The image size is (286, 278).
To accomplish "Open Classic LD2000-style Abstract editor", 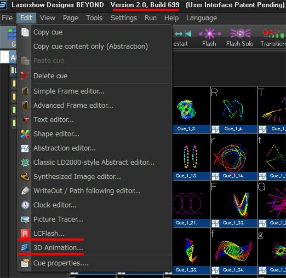I will click(95, 163).
